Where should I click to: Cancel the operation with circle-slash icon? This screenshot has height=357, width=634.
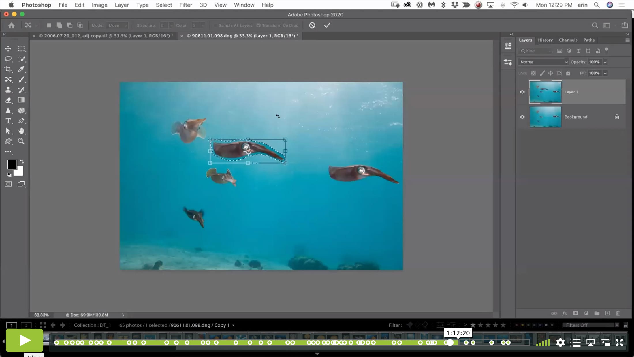(x=312, y=25)
